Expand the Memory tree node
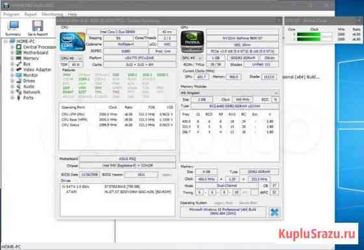This screenshot has height=250, width=364. point(12,58)
